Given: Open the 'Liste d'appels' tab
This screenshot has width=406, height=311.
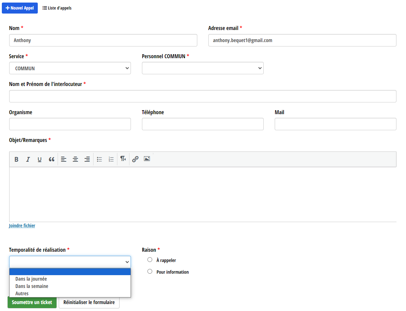Looking at the screenshot, I should [x=57, y=8].
